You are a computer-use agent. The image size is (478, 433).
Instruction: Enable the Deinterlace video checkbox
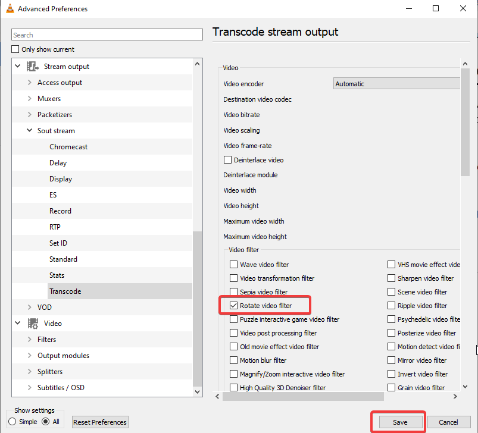point(227,160)
